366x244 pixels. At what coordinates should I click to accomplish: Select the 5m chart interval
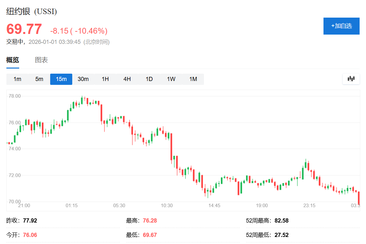pos(39,79)
